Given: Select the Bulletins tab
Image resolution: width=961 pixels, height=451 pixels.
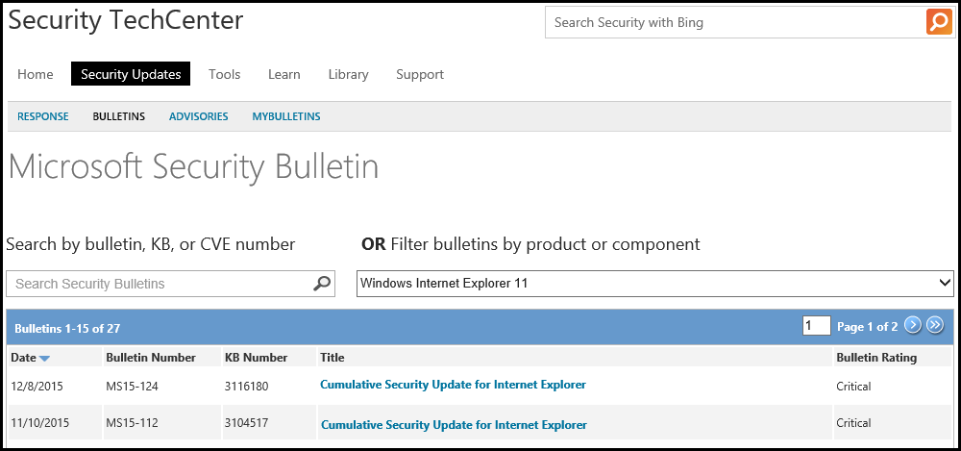Looking at the screenshot, I should (x=119, y=116).
